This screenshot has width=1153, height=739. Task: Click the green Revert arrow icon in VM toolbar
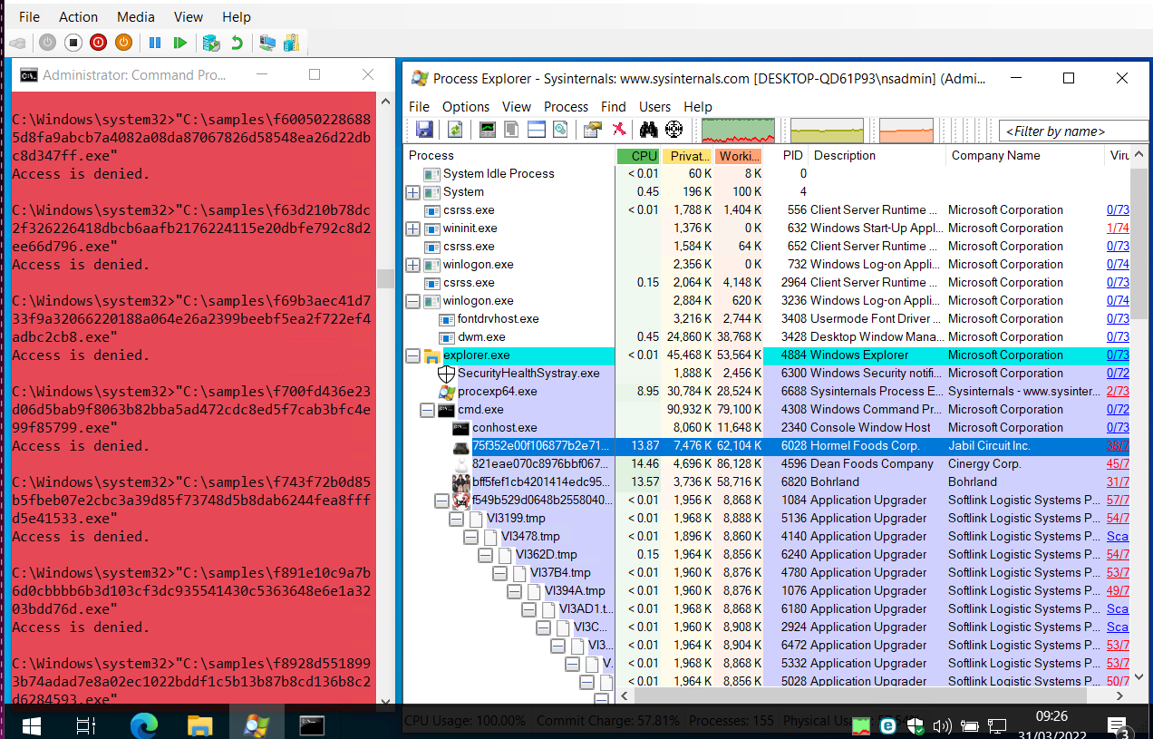coord(237,43)
